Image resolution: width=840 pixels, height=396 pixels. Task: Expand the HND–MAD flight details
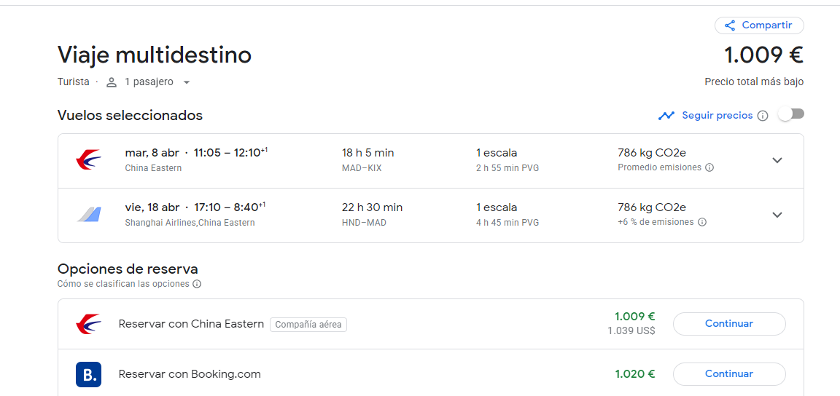coord(777,215)
